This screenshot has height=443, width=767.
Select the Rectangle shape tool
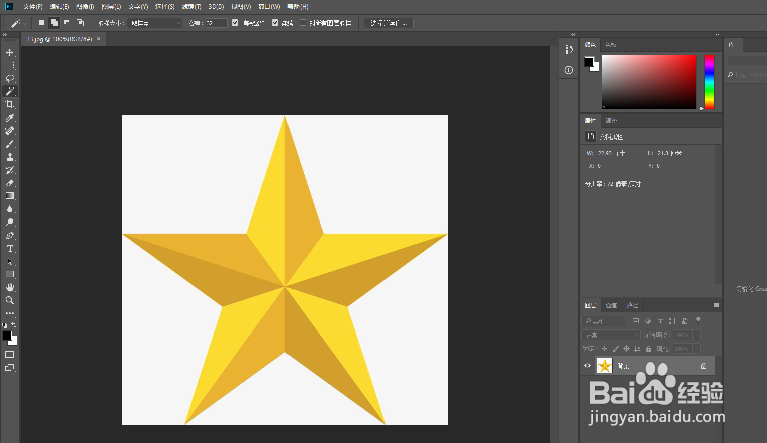(x=10, y=274)
